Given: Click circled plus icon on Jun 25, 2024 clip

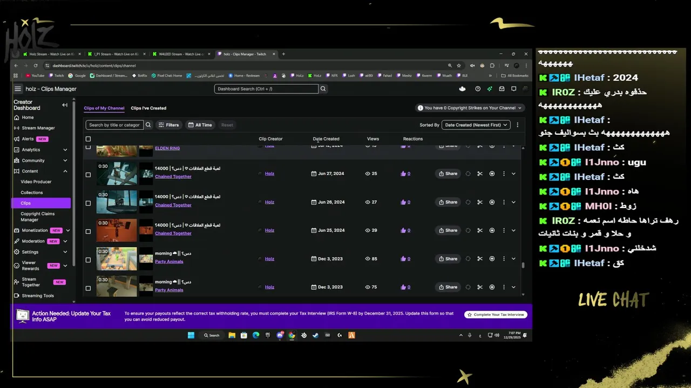Looking at the screenshot, I should point(492,231).
